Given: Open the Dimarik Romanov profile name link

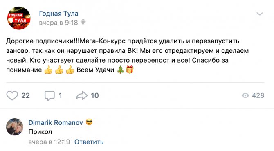Looking at the screenshot, I should coord(56,122).
